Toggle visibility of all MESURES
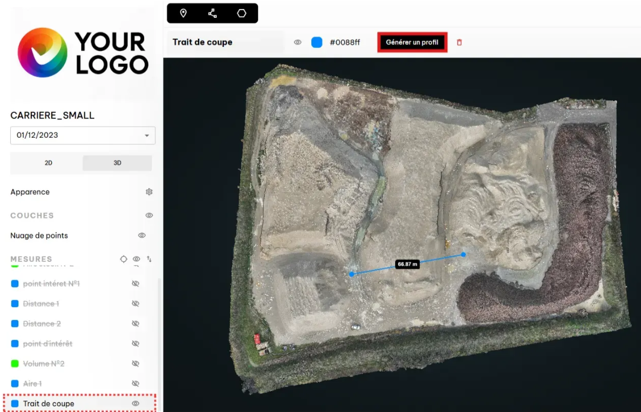The height and width of the screenshot is (412, 641). click(136, 259)
